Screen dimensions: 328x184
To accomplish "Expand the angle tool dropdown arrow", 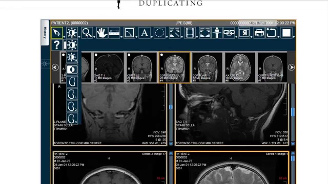I will pos(137,37).
